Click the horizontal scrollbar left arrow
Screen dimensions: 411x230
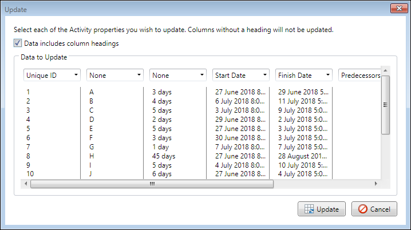pos(25,184)
